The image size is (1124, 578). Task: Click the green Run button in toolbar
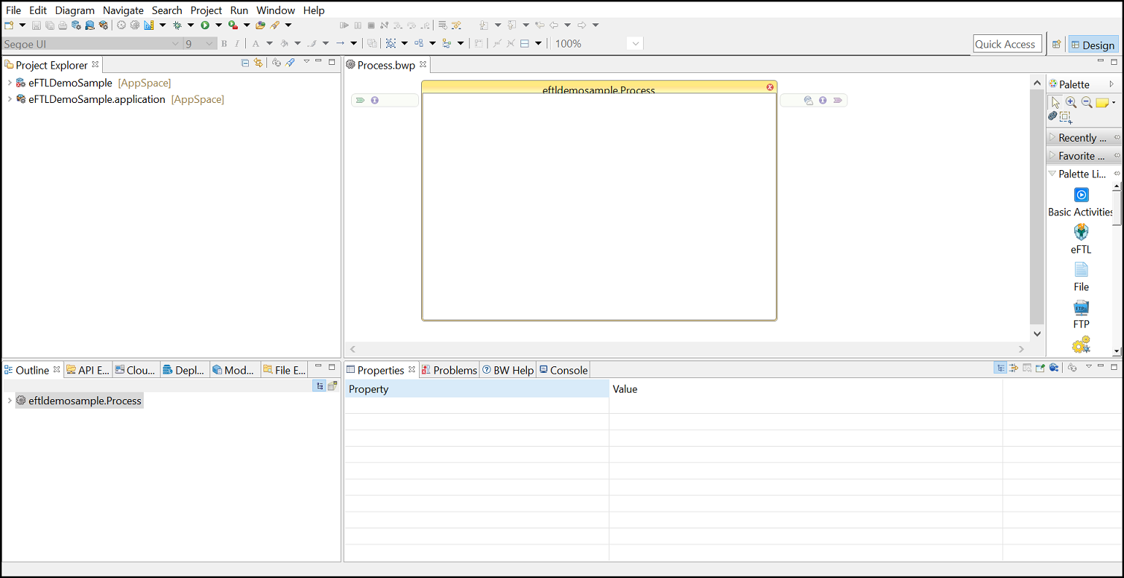tap(205, 26)
